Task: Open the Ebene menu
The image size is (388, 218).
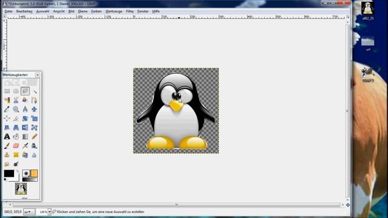Action: pos(82,12)
